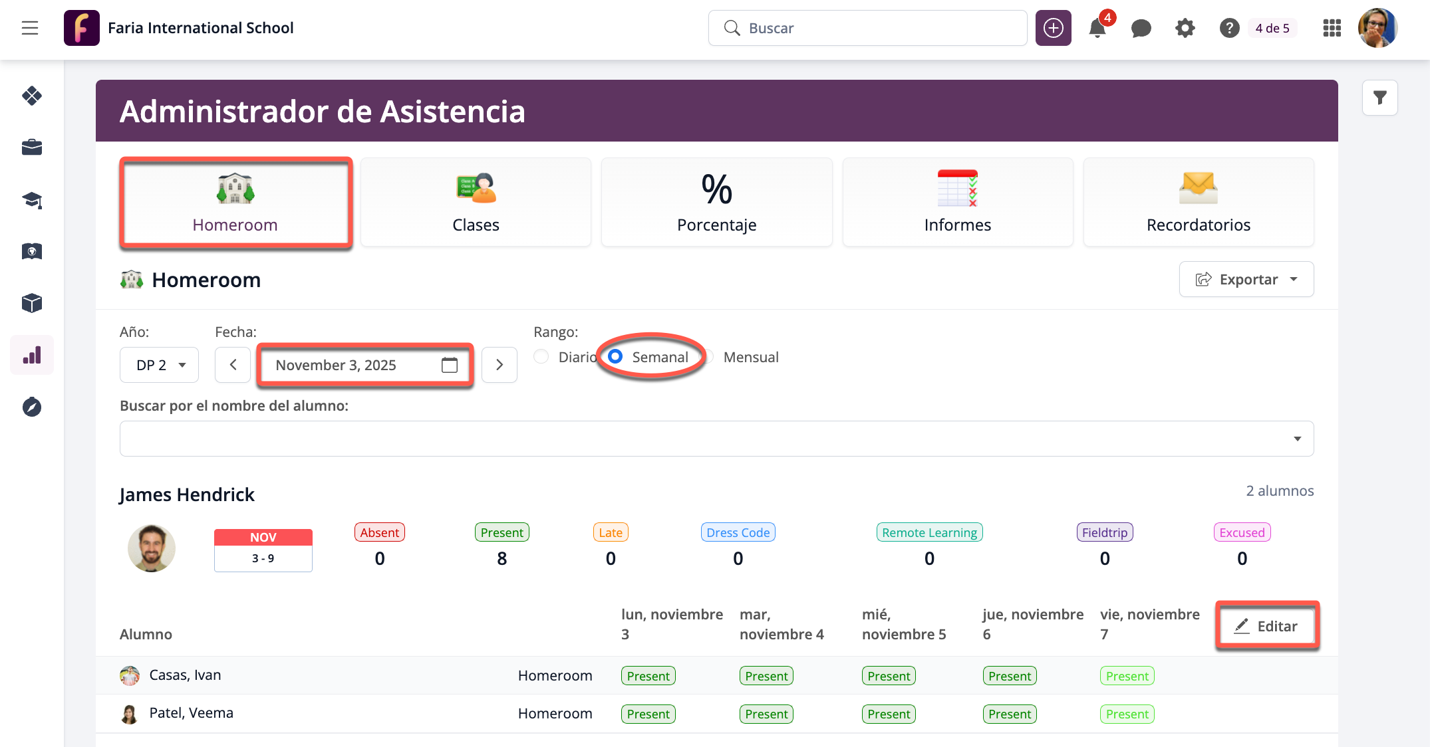Click the Editar button
This screenshot has height=747, width=1430.
point(1266,626)
